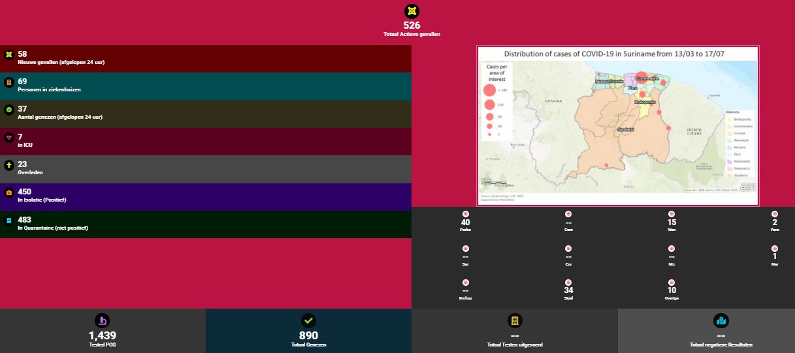This screenshot has width=795, height=353.
Task: Click the Overige tile showing 10
Action: click(672, 290)
